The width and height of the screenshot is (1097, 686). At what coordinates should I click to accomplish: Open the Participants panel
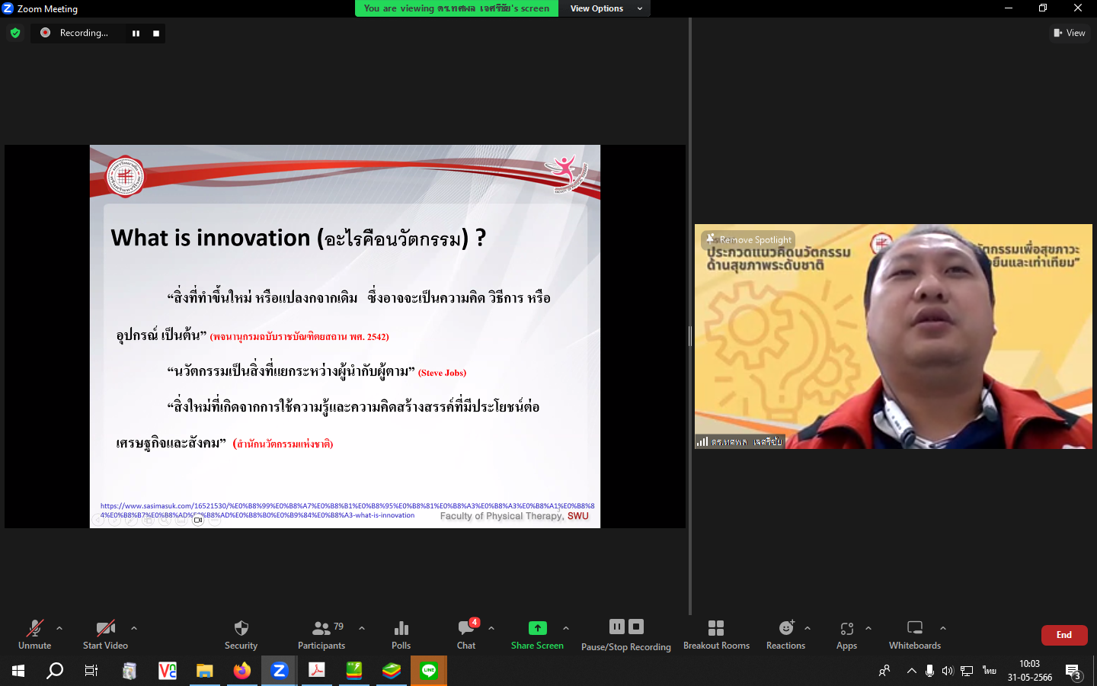point(321,634)
